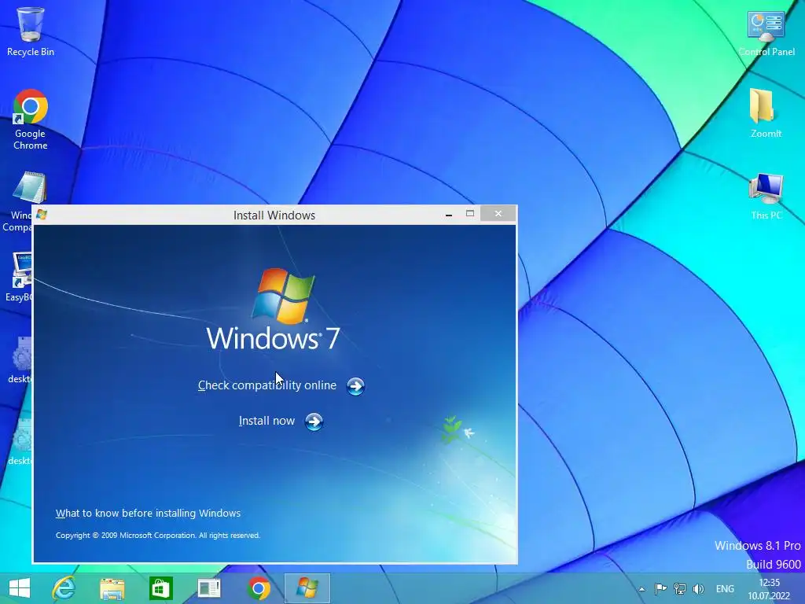This screenshot has height=604, width=805.
Task: Open the volume speaker tray icon
Action: [698, 588]
